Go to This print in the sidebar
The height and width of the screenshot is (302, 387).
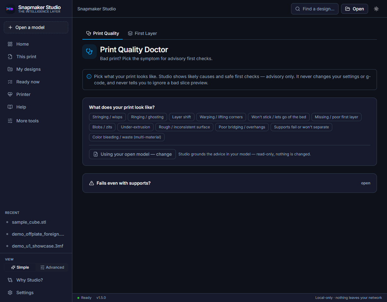(x=36, y=57)
